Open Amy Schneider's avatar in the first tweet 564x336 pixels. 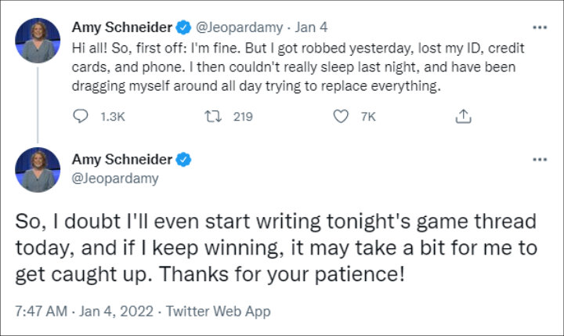38,40
